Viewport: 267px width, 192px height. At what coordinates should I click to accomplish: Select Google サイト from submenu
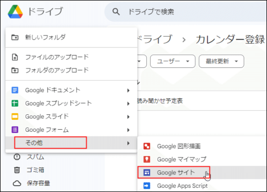point(202,172)
